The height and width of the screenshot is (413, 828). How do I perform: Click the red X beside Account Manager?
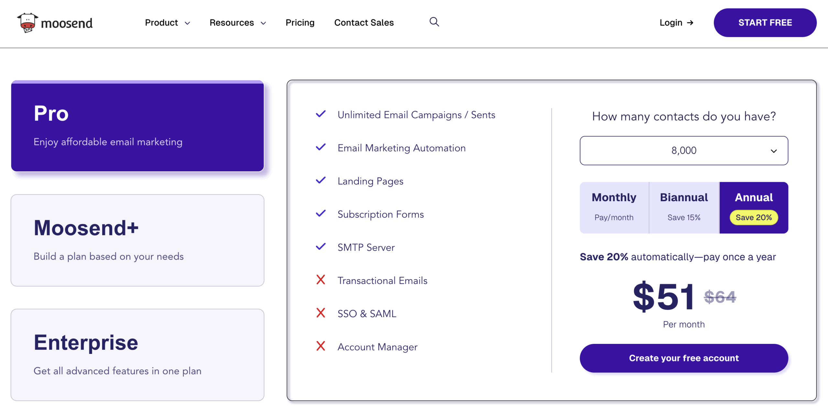point(321,346)
